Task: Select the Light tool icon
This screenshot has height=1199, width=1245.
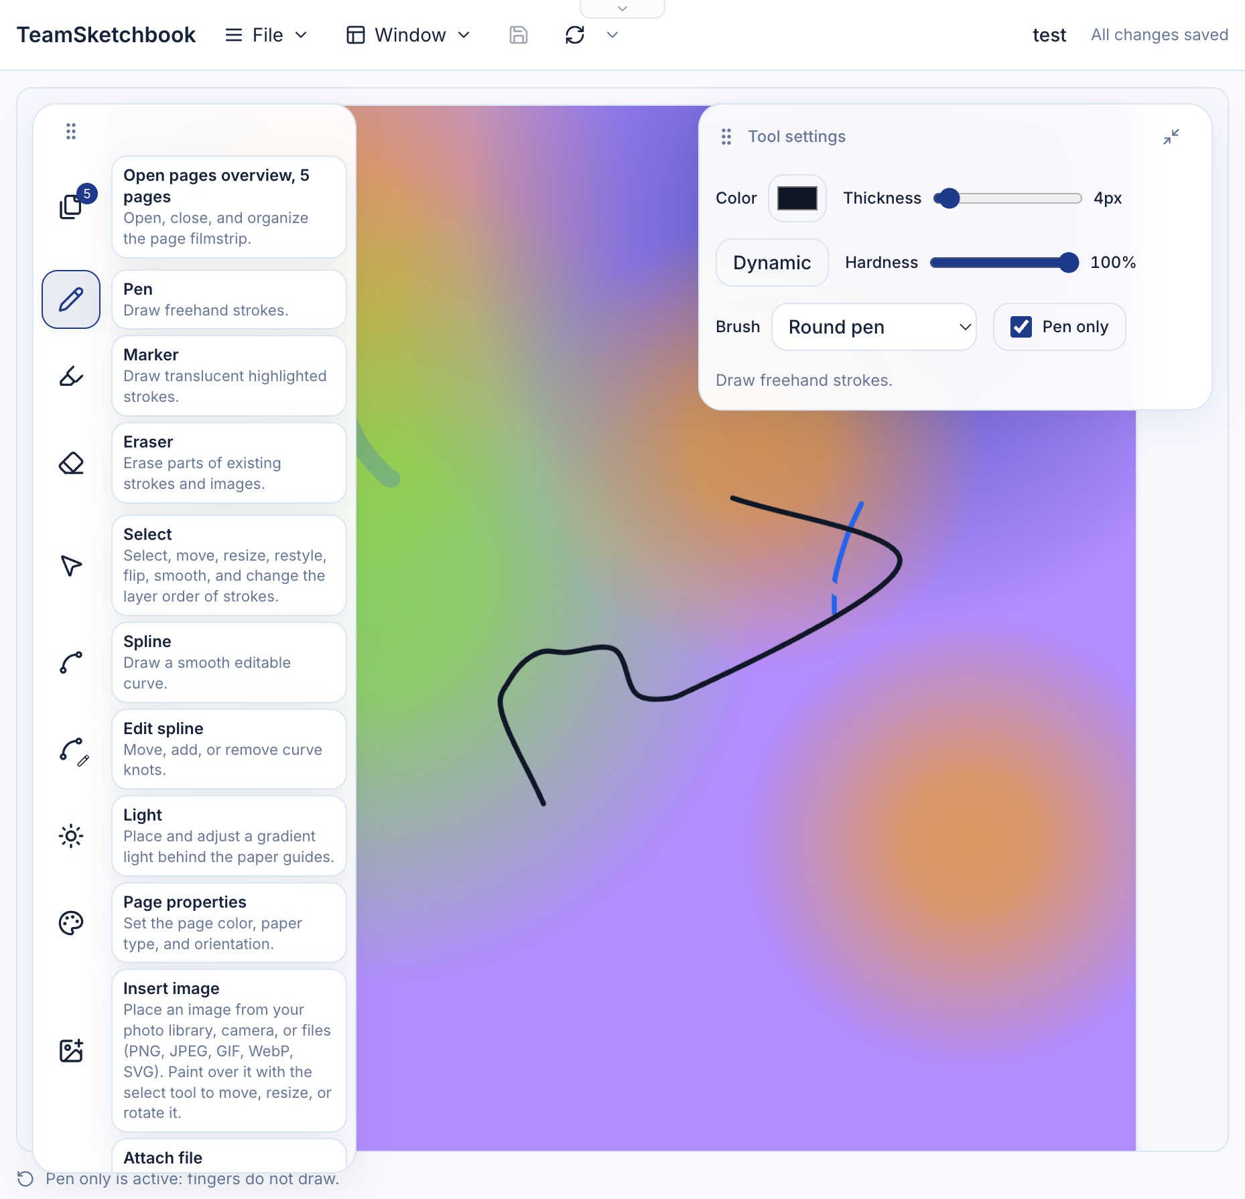Action: coord(71,836)
